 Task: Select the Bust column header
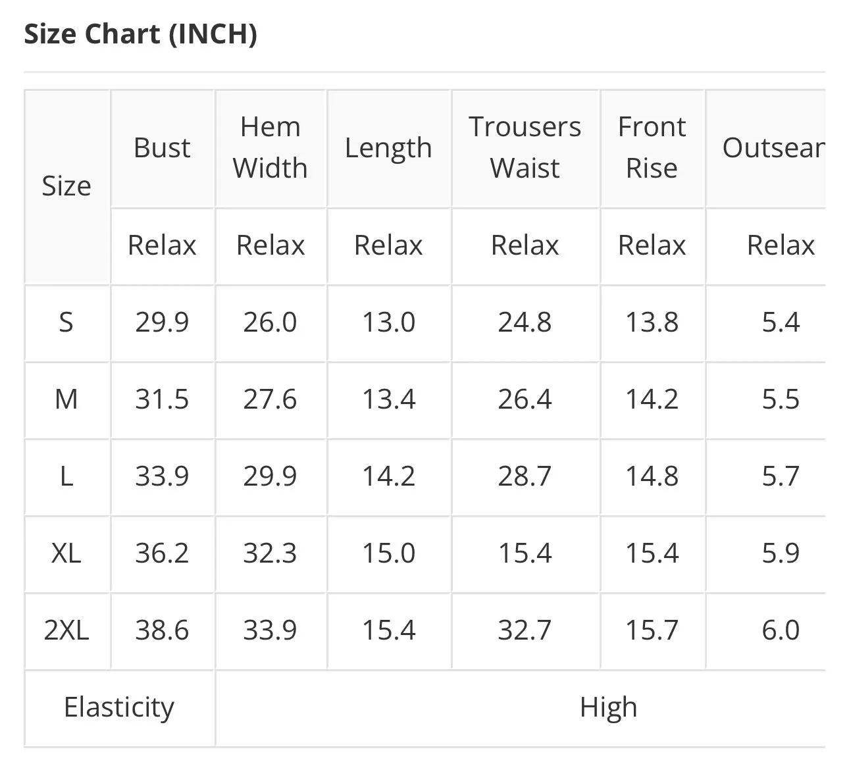pos(162,148)
